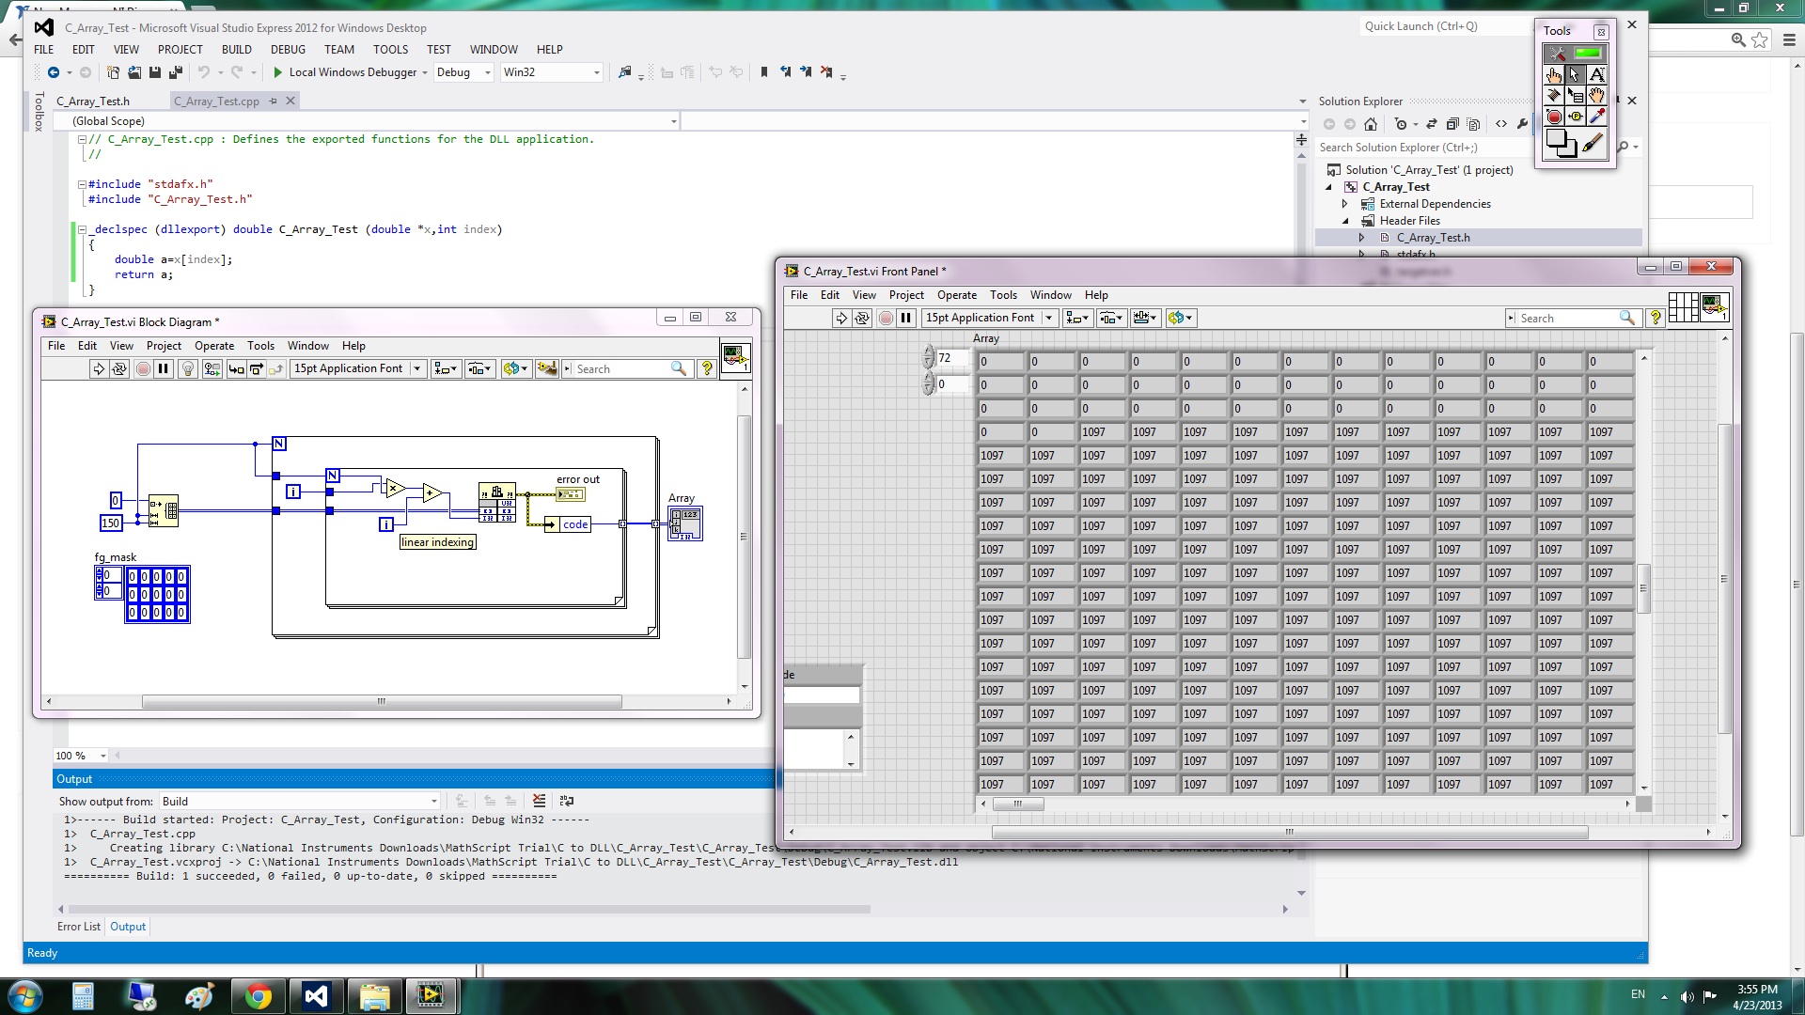Select the Object Shortcut Menu tool

point(1575,96)
